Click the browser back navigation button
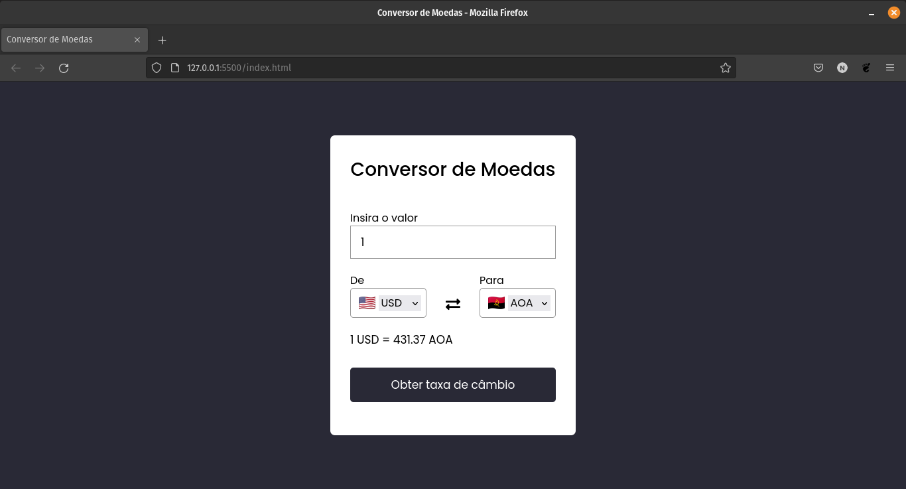The height and width of the screenshot is (489, 906). [x=15, y=67]
